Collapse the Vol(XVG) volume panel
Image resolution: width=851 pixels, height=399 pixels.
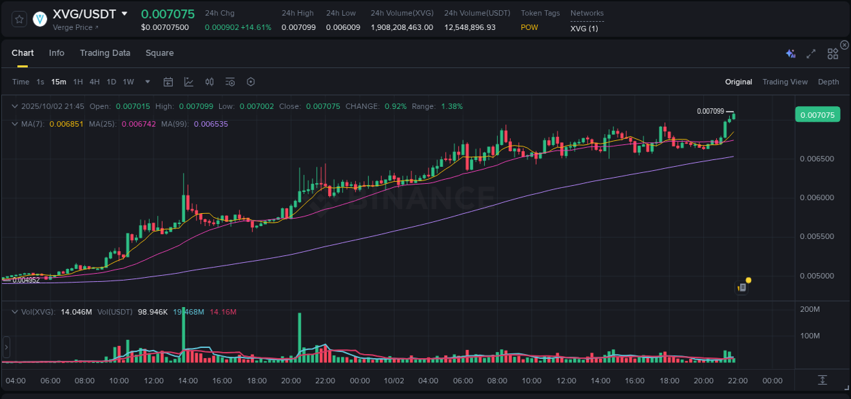(x=15, y=310)
